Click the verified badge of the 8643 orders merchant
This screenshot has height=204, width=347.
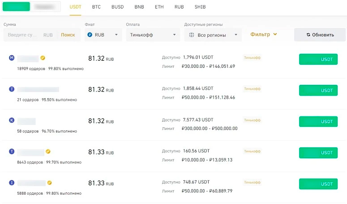pos(48,151)
